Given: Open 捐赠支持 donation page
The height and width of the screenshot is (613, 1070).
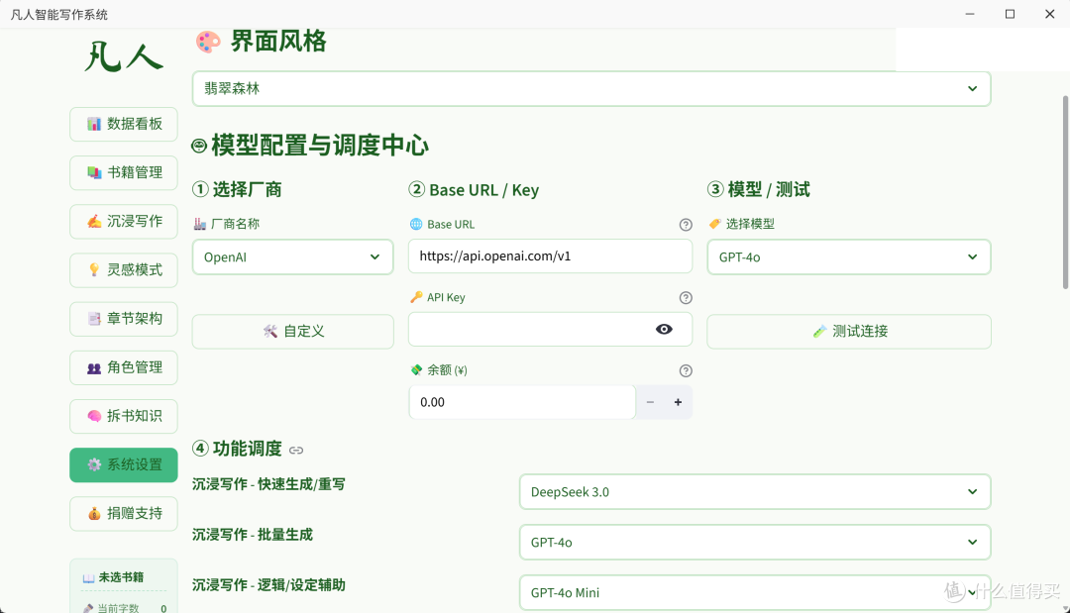Looking at the screenshot, I should click(x=124, y=513).
